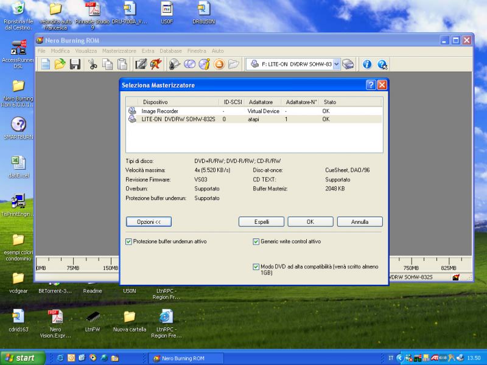Click the DR8US0N desktop icon
The image size is (487, 365).
[x=204, y=13]
